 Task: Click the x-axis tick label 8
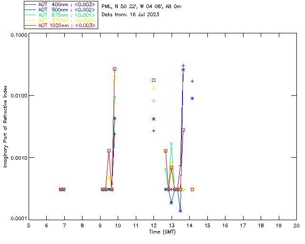click(82, 225)
